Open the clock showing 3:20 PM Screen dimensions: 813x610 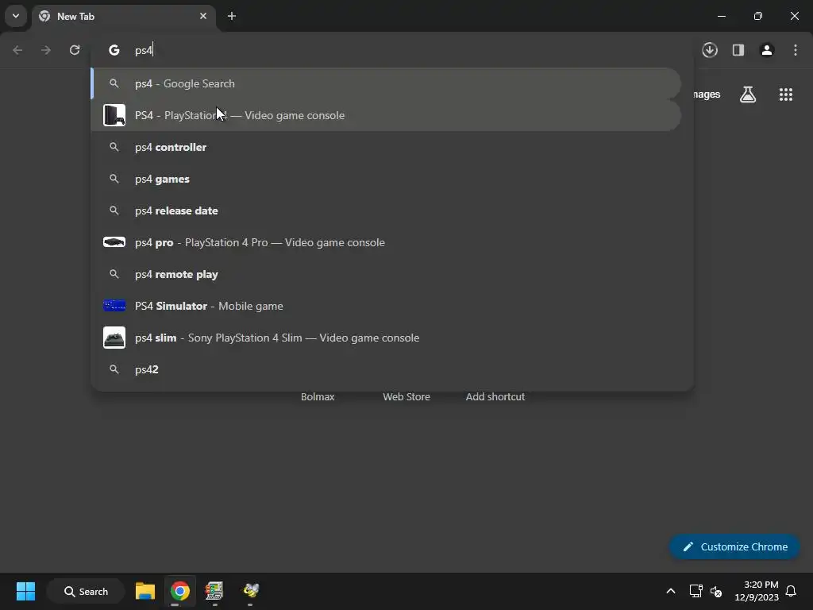click(757, 591)
